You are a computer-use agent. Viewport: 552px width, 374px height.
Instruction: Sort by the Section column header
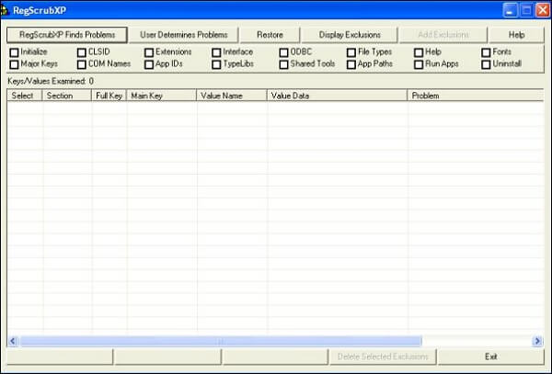(67, 96)
